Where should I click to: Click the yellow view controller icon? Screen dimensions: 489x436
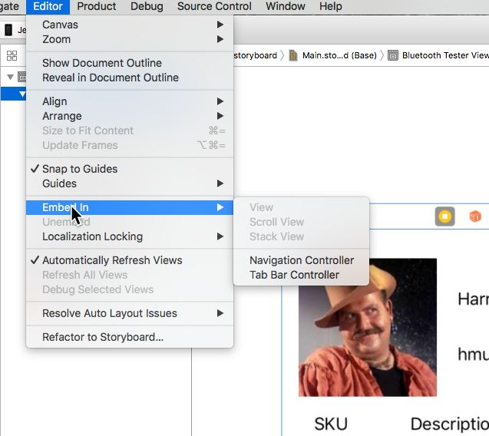444,216
